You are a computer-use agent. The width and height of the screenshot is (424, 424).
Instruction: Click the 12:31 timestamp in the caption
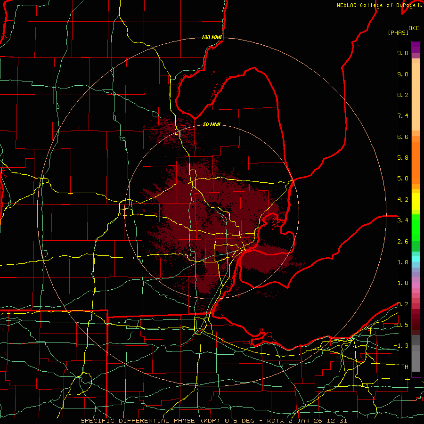click(338, 421)
